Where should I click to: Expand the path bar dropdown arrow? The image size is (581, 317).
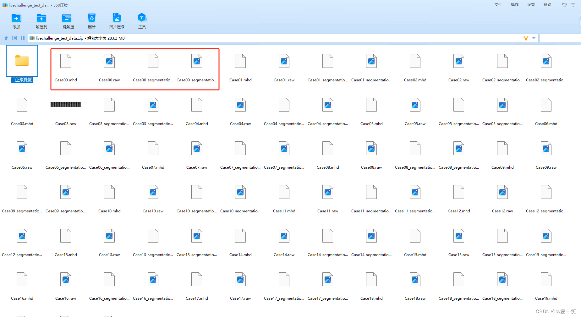534,38
